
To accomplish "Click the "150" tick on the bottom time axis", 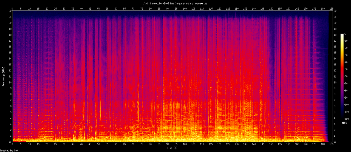I will pyautogui.click(x=271, y=144).
